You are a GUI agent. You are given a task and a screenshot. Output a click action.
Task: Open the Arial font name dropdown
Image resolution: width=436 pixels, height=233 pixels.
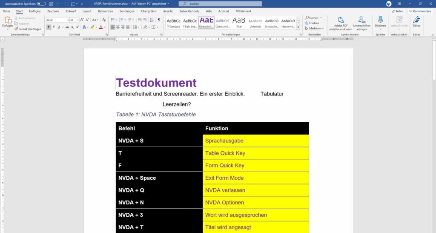click(68, 20)
